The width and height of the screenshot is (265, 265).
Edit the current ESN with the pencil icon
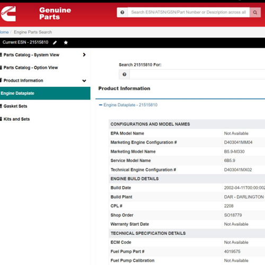pos(55,42)
